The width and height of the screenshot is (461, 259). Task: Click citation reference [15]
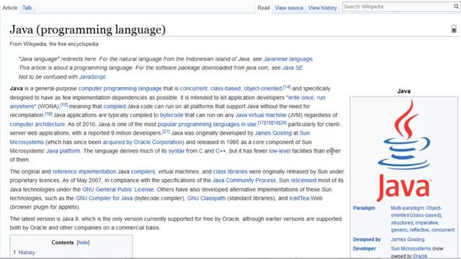coord(64,105)
